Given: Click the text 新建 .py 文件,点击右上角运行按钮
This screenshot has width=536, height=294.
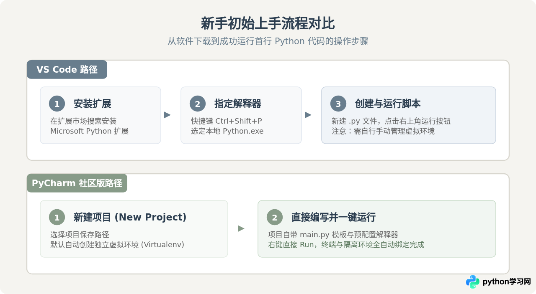Looking at the screenshot, I should (391, 121).
